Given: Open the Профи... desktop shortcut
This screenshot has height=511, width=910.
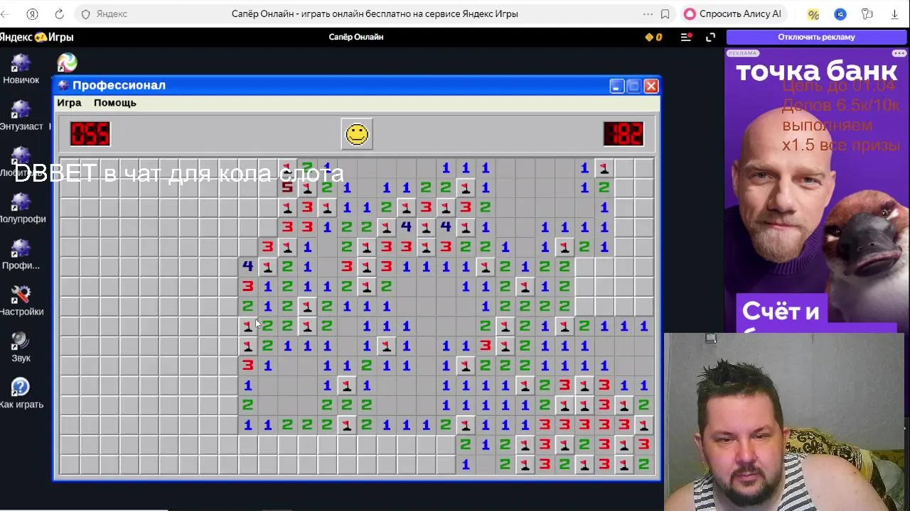Looking at the screenshot, I should tap(21, 255).
